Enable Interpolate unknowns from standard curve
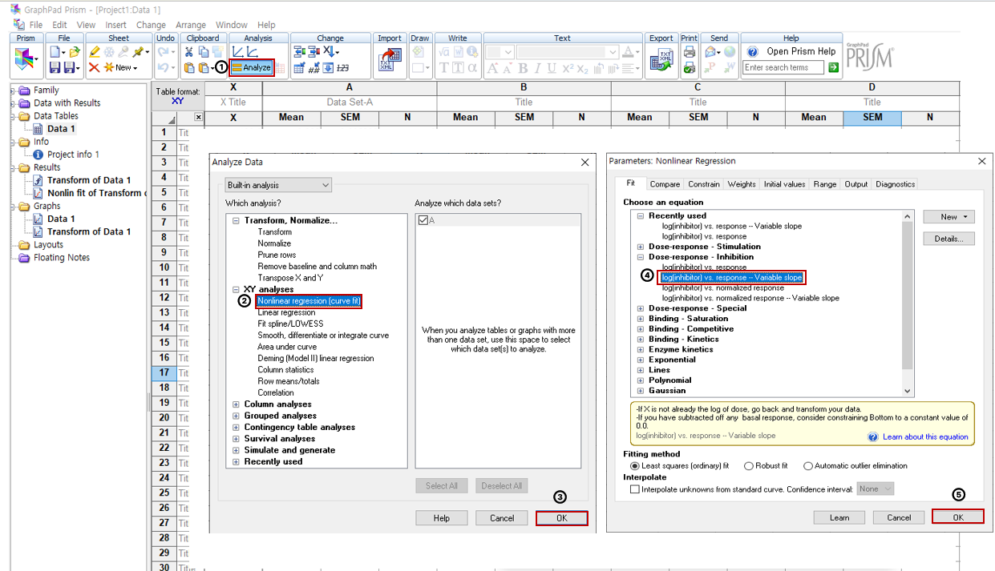The height and width of the screenshot is (571, 995). coord(635,489)
